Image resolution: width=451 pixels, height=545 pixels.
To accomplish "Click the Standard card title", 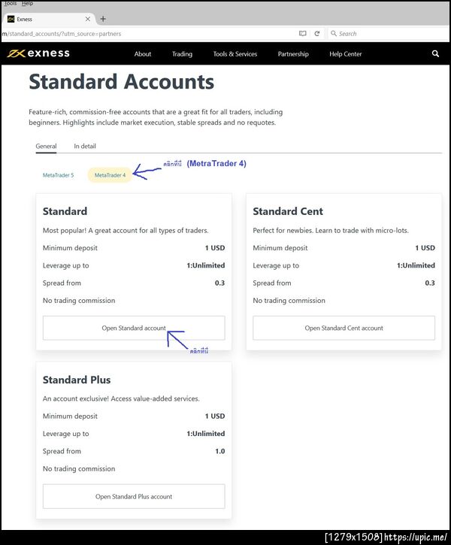I will coord(65,211).
